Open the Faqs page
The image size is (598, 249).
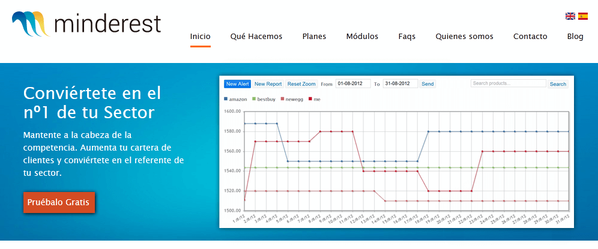[x=407, y=37]
